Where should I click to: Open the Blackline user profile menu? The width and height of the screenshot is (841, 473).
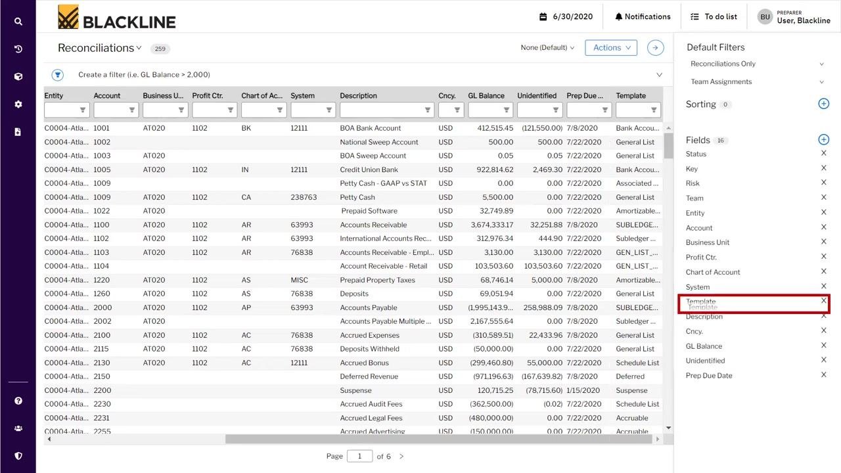pos(794,16)
